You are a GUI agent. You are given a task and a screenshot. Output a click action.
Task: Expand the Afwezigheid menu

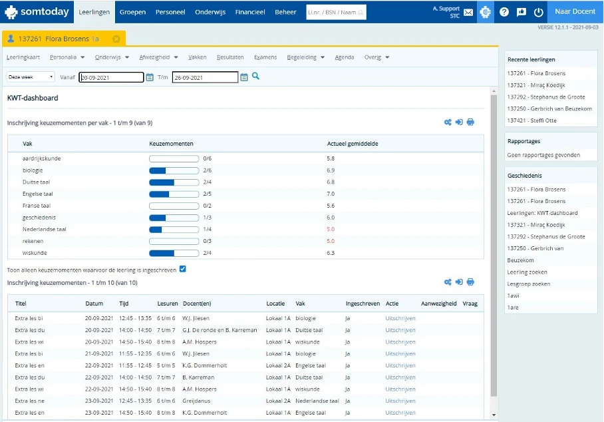click(158, 57)
